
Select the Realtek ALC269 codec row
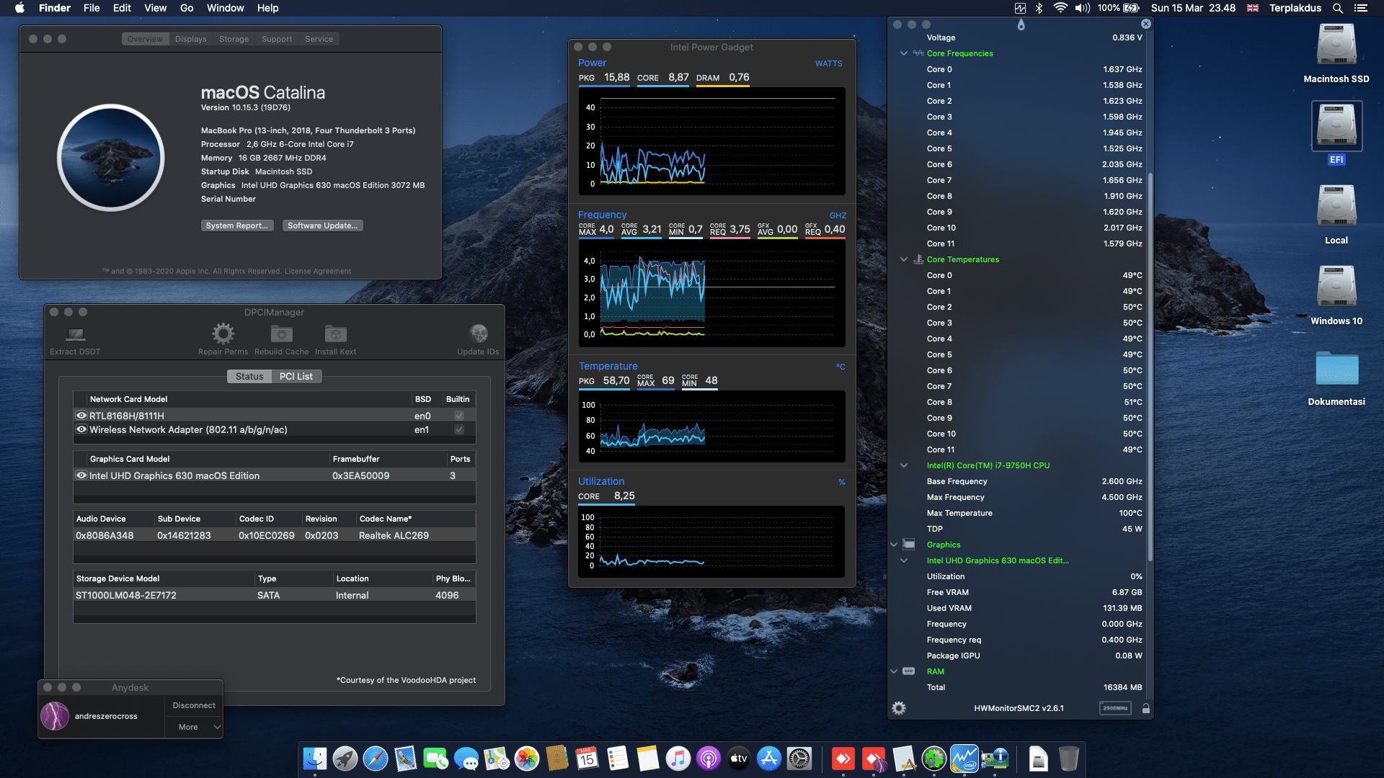274,535
